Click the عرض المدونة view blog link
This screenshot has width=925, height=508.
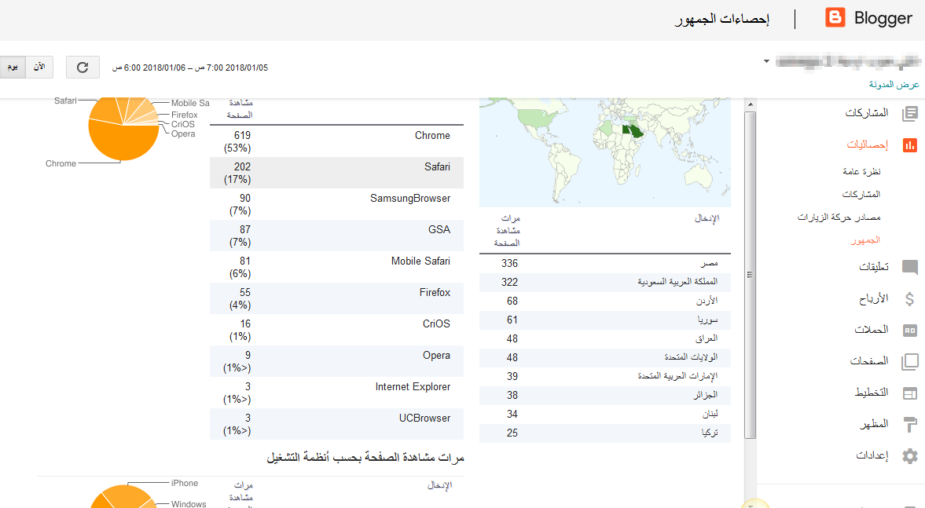click(894, 84)
